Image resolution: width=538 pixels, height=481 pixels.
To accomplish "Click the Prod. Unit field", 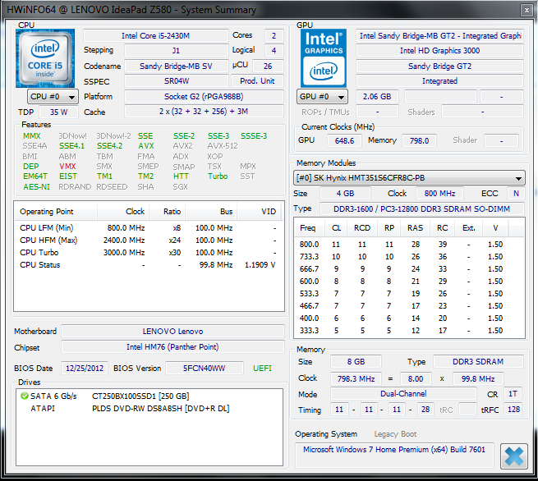I will click(x=257, y=81).
